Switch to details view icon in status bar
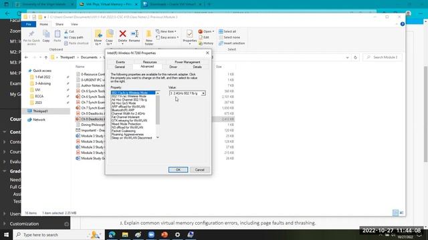This screenshot has width=428, height=240. click(x=395, y=213)
